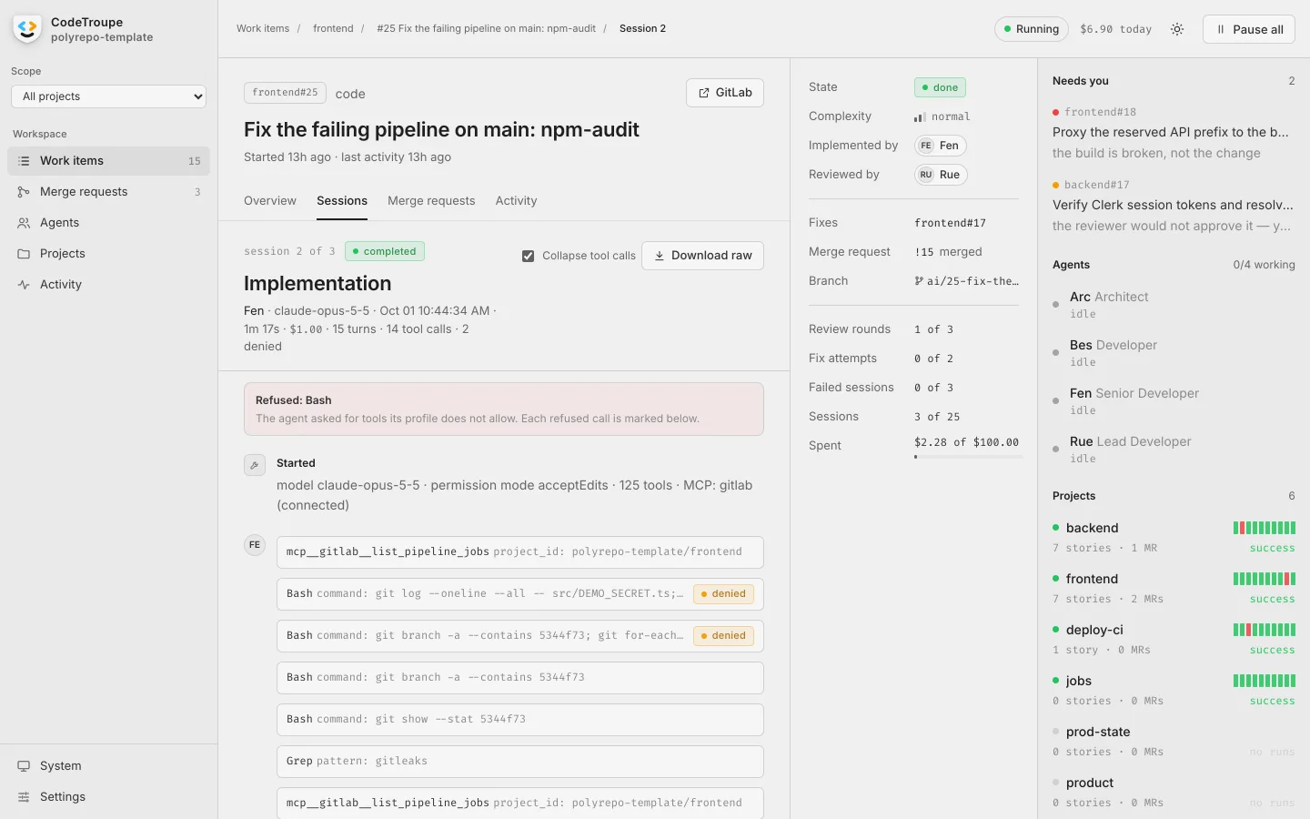Open the product project
Image resolution: width=1310 pixels, height=819 pixels.
(1174, 793)
